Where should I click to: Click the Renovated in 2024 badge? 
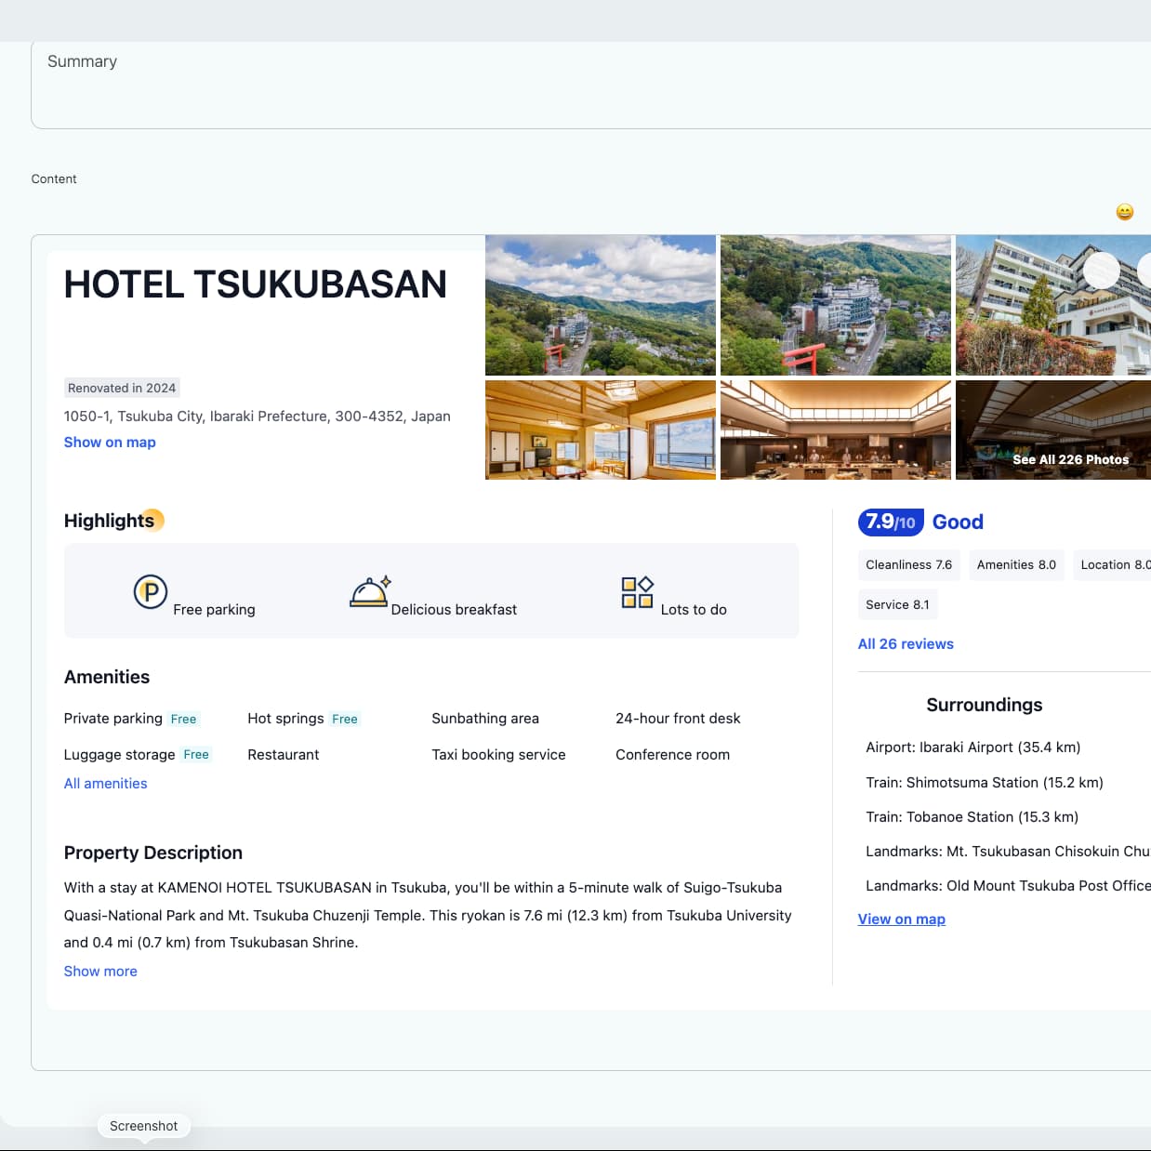(x=122, y=388)
